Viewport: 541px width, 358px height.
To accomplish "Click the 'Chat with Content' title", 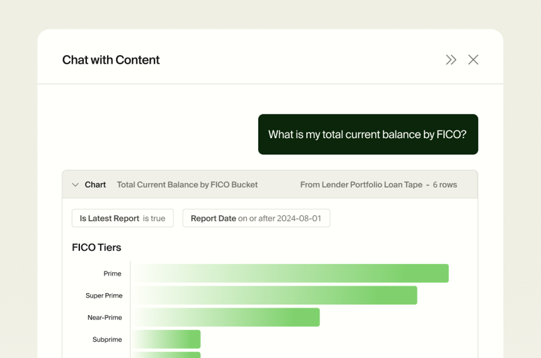I will coord(111,60).
